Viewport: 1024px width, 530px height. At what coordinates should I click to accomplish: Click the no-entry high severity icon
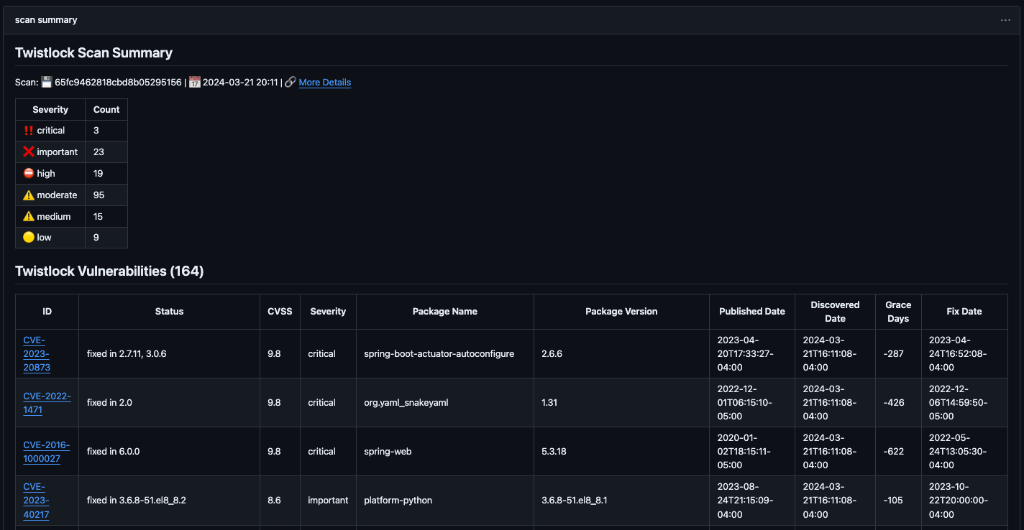click(29, 174)
